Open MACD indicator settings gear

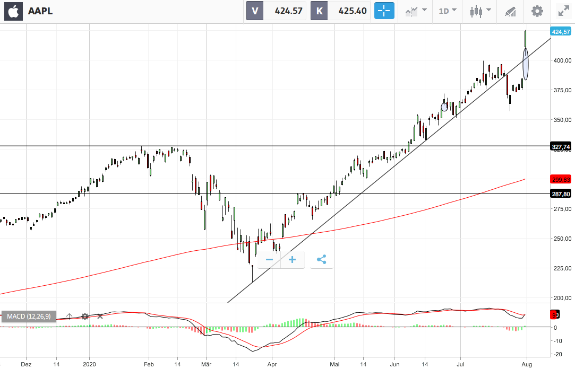(85, 317)
